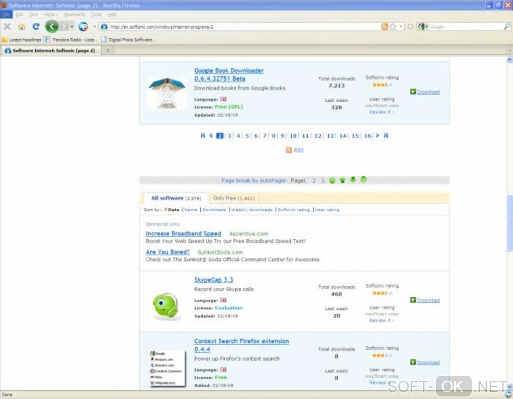Click into the Google search box
This screenshot has height=399, width=513.
(x=466, y=27)
